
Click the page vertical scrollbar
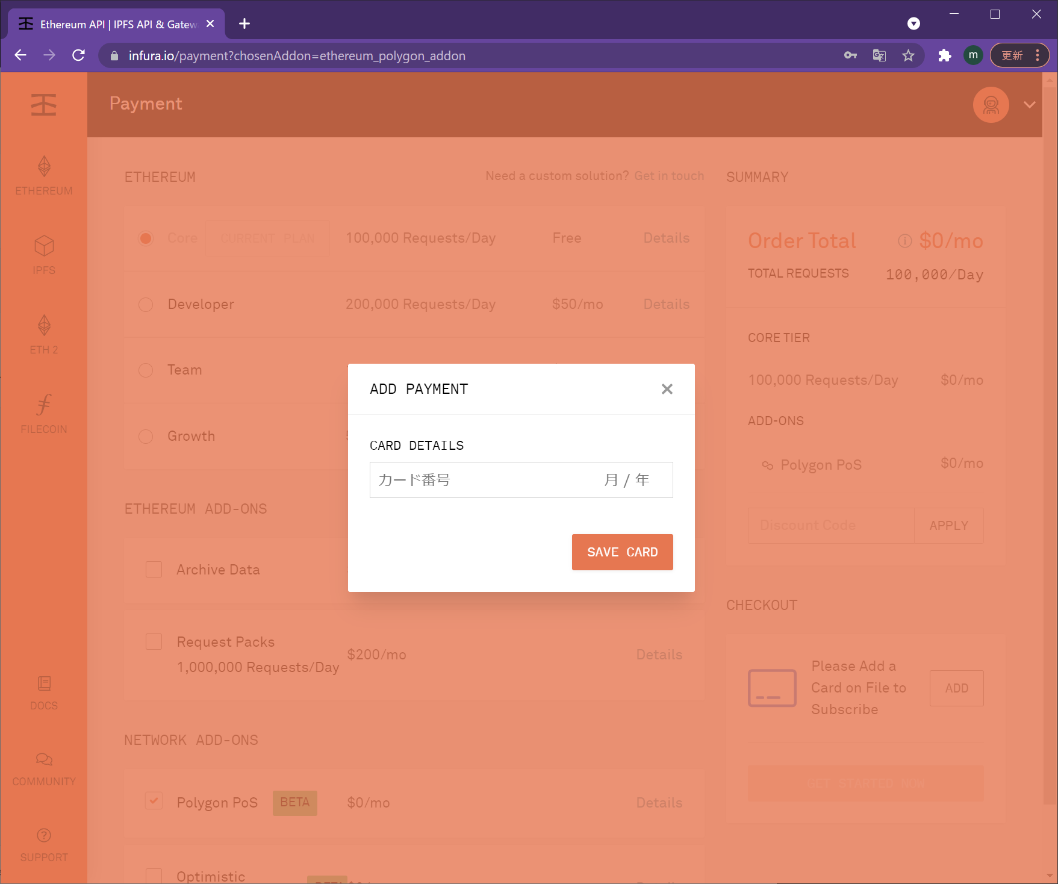(x=1050, y=446)
